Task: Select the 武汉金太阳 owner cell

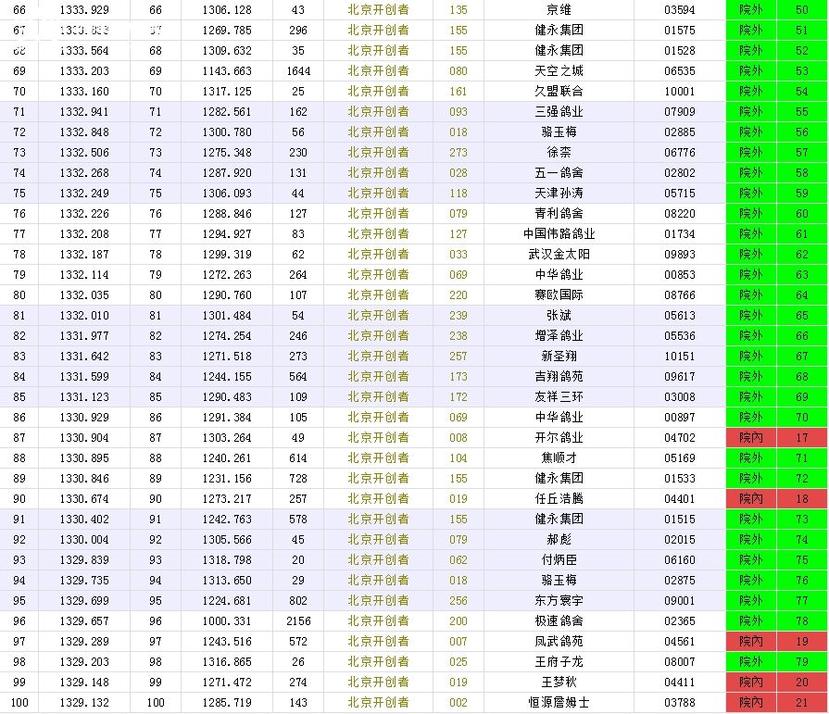Action: [x=559, y=255]
